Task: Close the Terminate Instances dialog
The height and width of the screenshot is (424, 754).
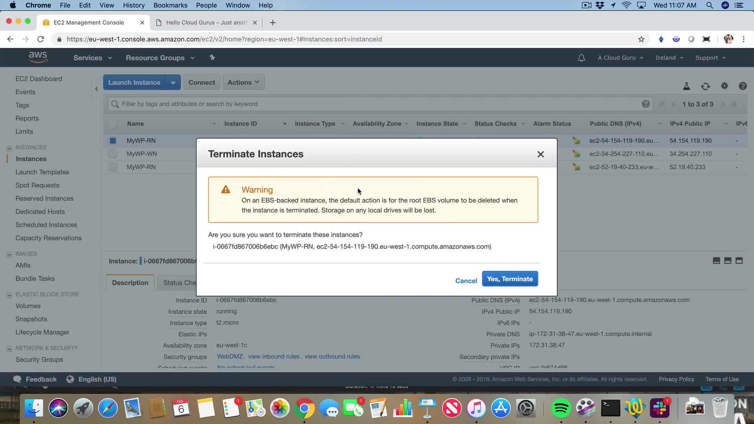Action: click(x=540, y=154)
